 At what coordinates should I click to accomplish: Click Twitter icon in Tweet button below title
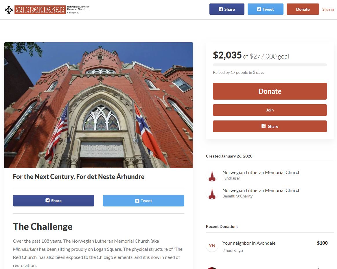coord(137,201)
